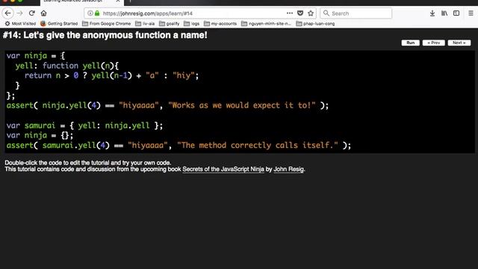The width and height of the screenshot is (478, 269).
Task: Open the logs bookmarks folder
Action: point(191,23)
